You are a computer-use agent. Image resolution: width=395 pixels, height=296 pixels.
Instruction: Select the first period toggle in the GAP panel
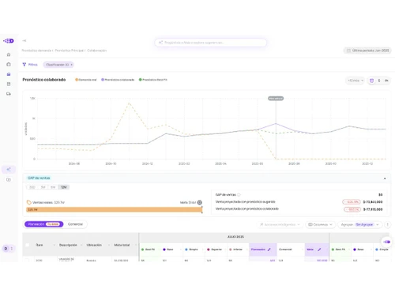point(32,187)
